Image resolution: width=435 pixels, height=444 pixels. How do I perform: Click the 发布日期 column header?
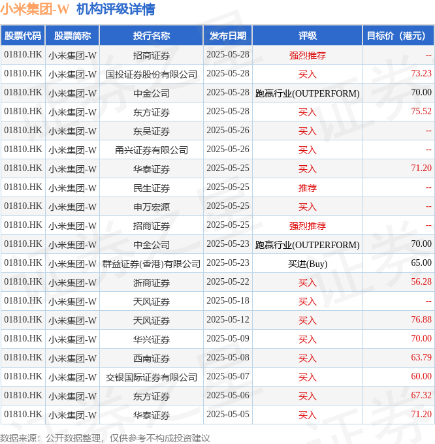click(x=228, y=36)
